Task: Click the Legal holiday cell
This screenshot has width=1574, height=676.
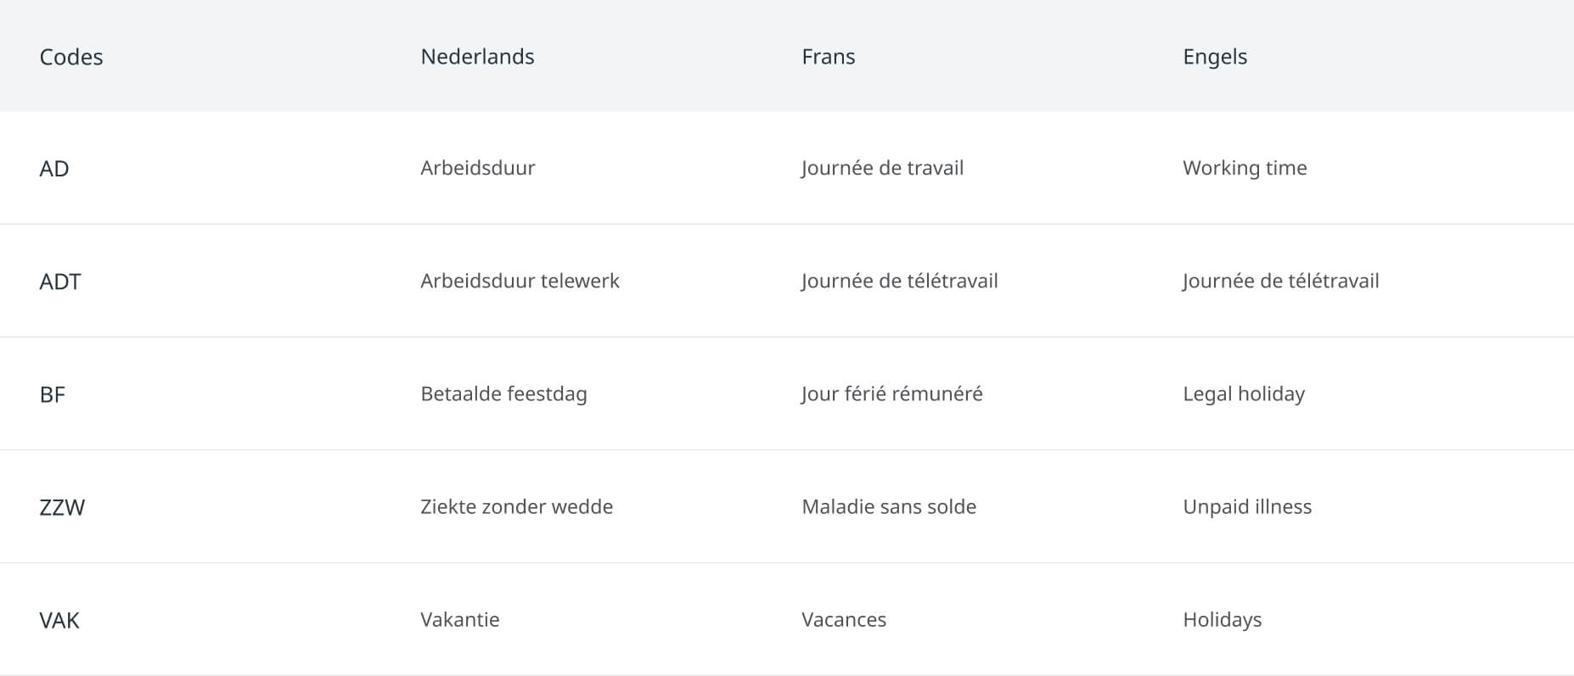Action: [1243, 394]
